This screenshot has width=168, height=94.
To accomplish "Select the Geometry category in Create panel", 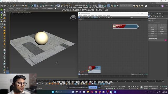I will coord(149,16).
